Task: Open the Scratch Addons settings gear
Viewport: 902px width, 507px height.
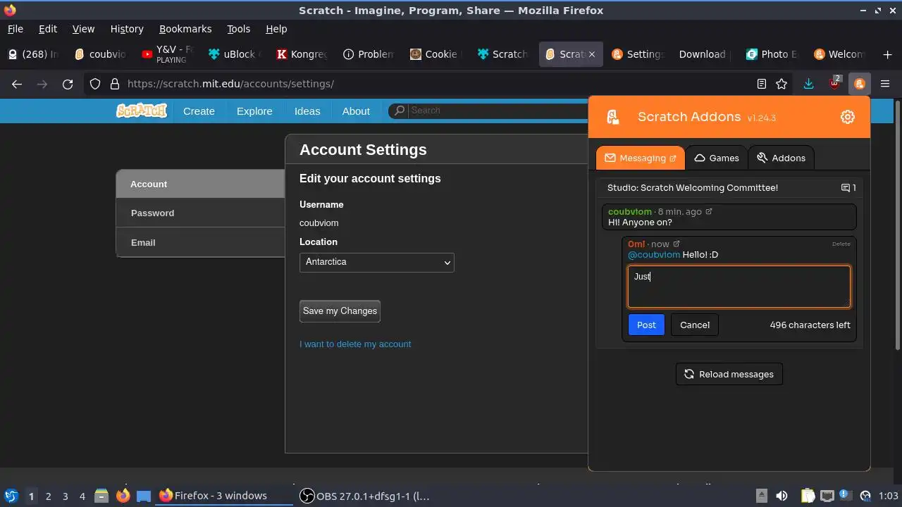Action: [848, 117]
